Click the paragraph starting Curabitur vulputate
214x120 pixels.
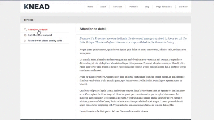pos(132,98)
